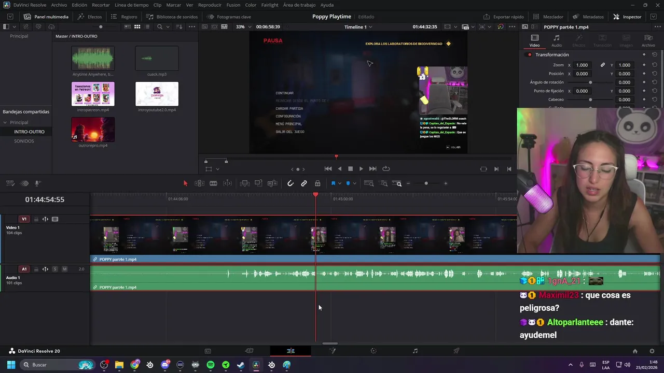The height and width of the screenshot is (373, 664).
Task: Play in reverse in the viewer
Action: (x=339, y=169)
